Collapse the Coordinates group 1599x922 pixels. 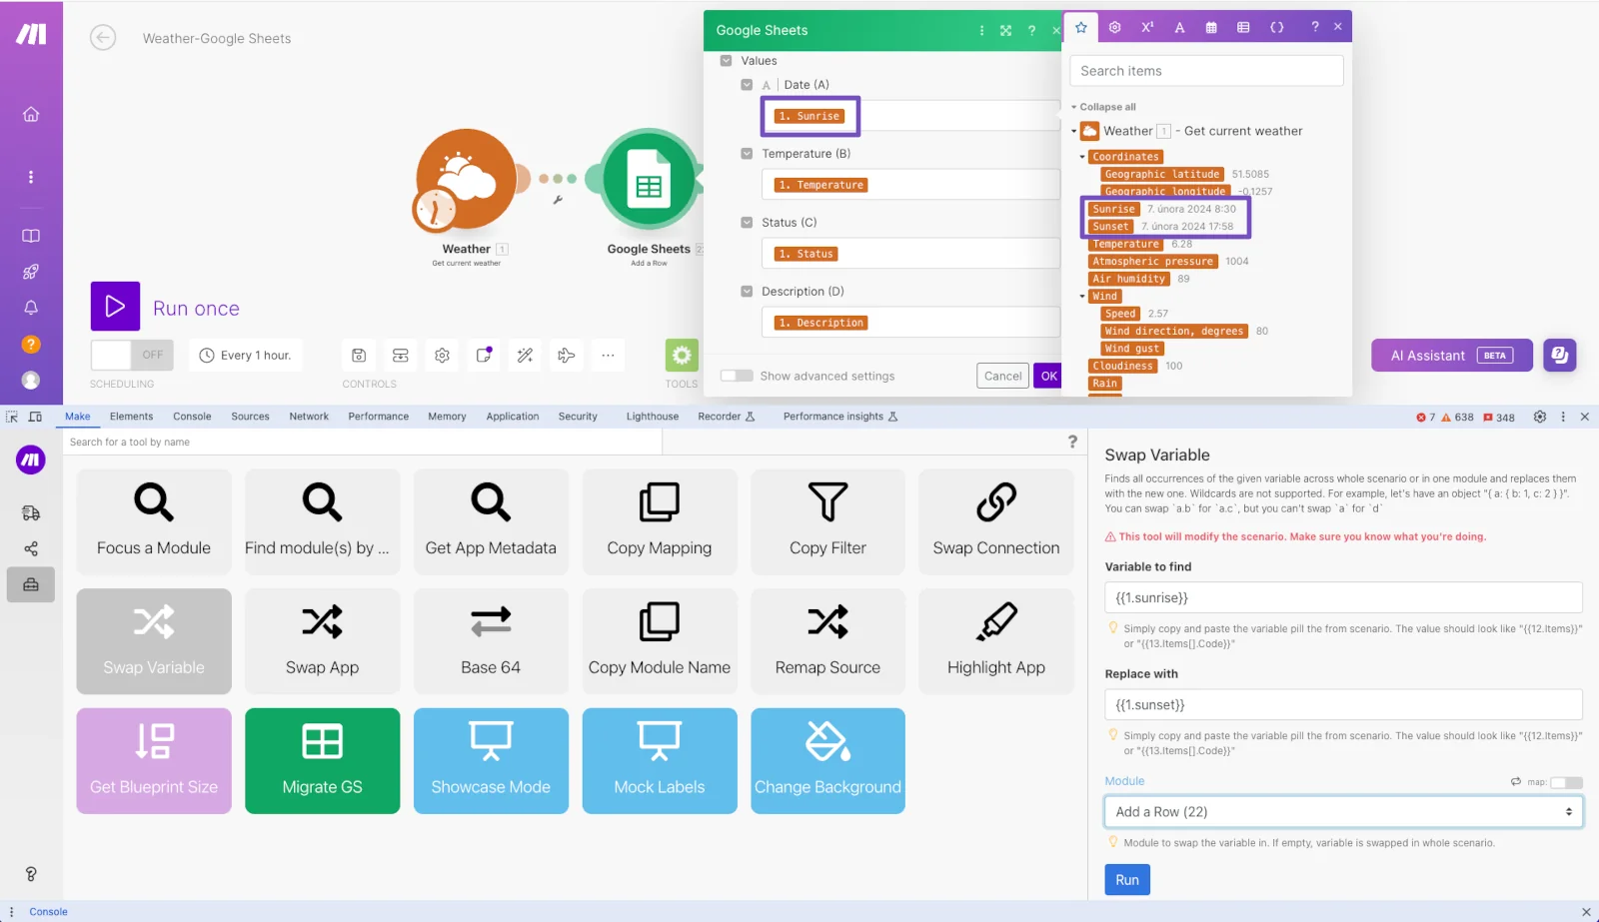(1082, 157)
